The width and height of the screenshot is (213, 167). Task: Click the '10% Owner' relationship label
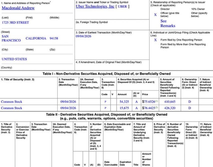pyautogui.click(x=198, y=9)
